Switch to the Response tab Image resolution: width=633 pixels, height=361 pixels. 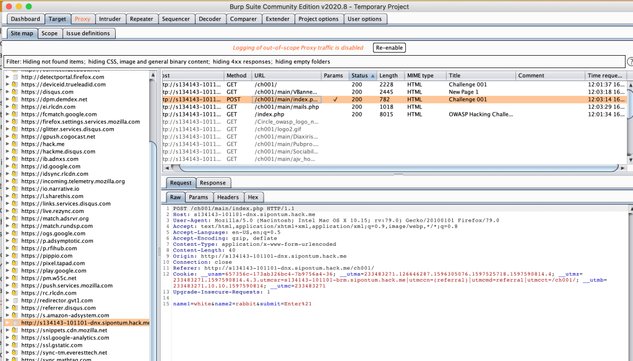[212, 183]
